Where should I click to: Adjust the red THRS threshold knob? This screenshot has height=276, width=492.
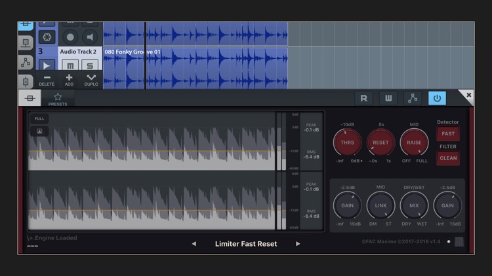pos(347,143)
